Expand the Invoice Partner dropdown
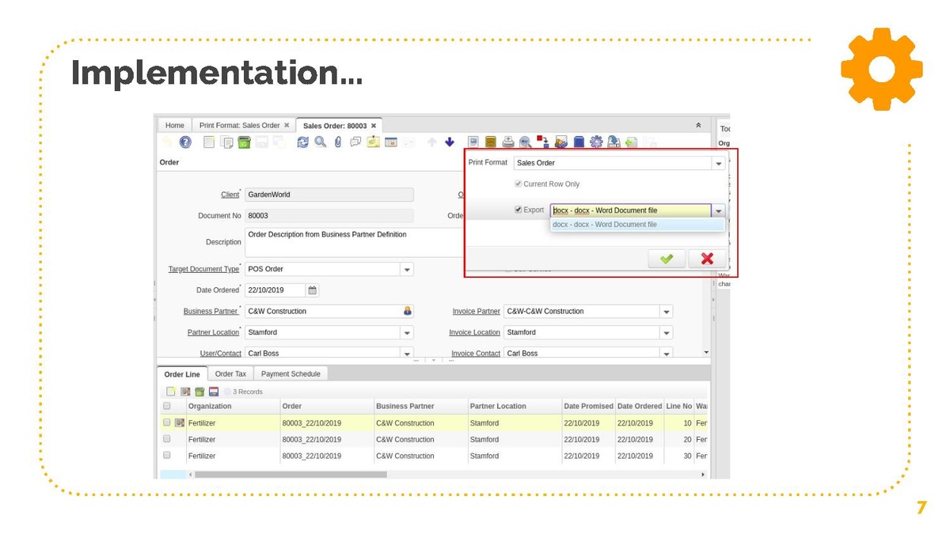The width and height of the screenshot is (950, 534). [x=666, y=312]
